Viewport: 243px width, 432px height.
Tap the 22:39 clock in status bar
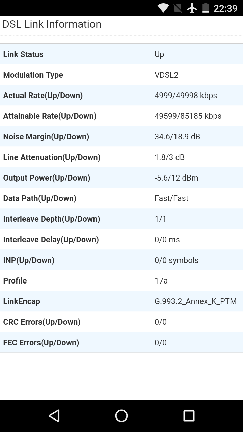(225, 8)
